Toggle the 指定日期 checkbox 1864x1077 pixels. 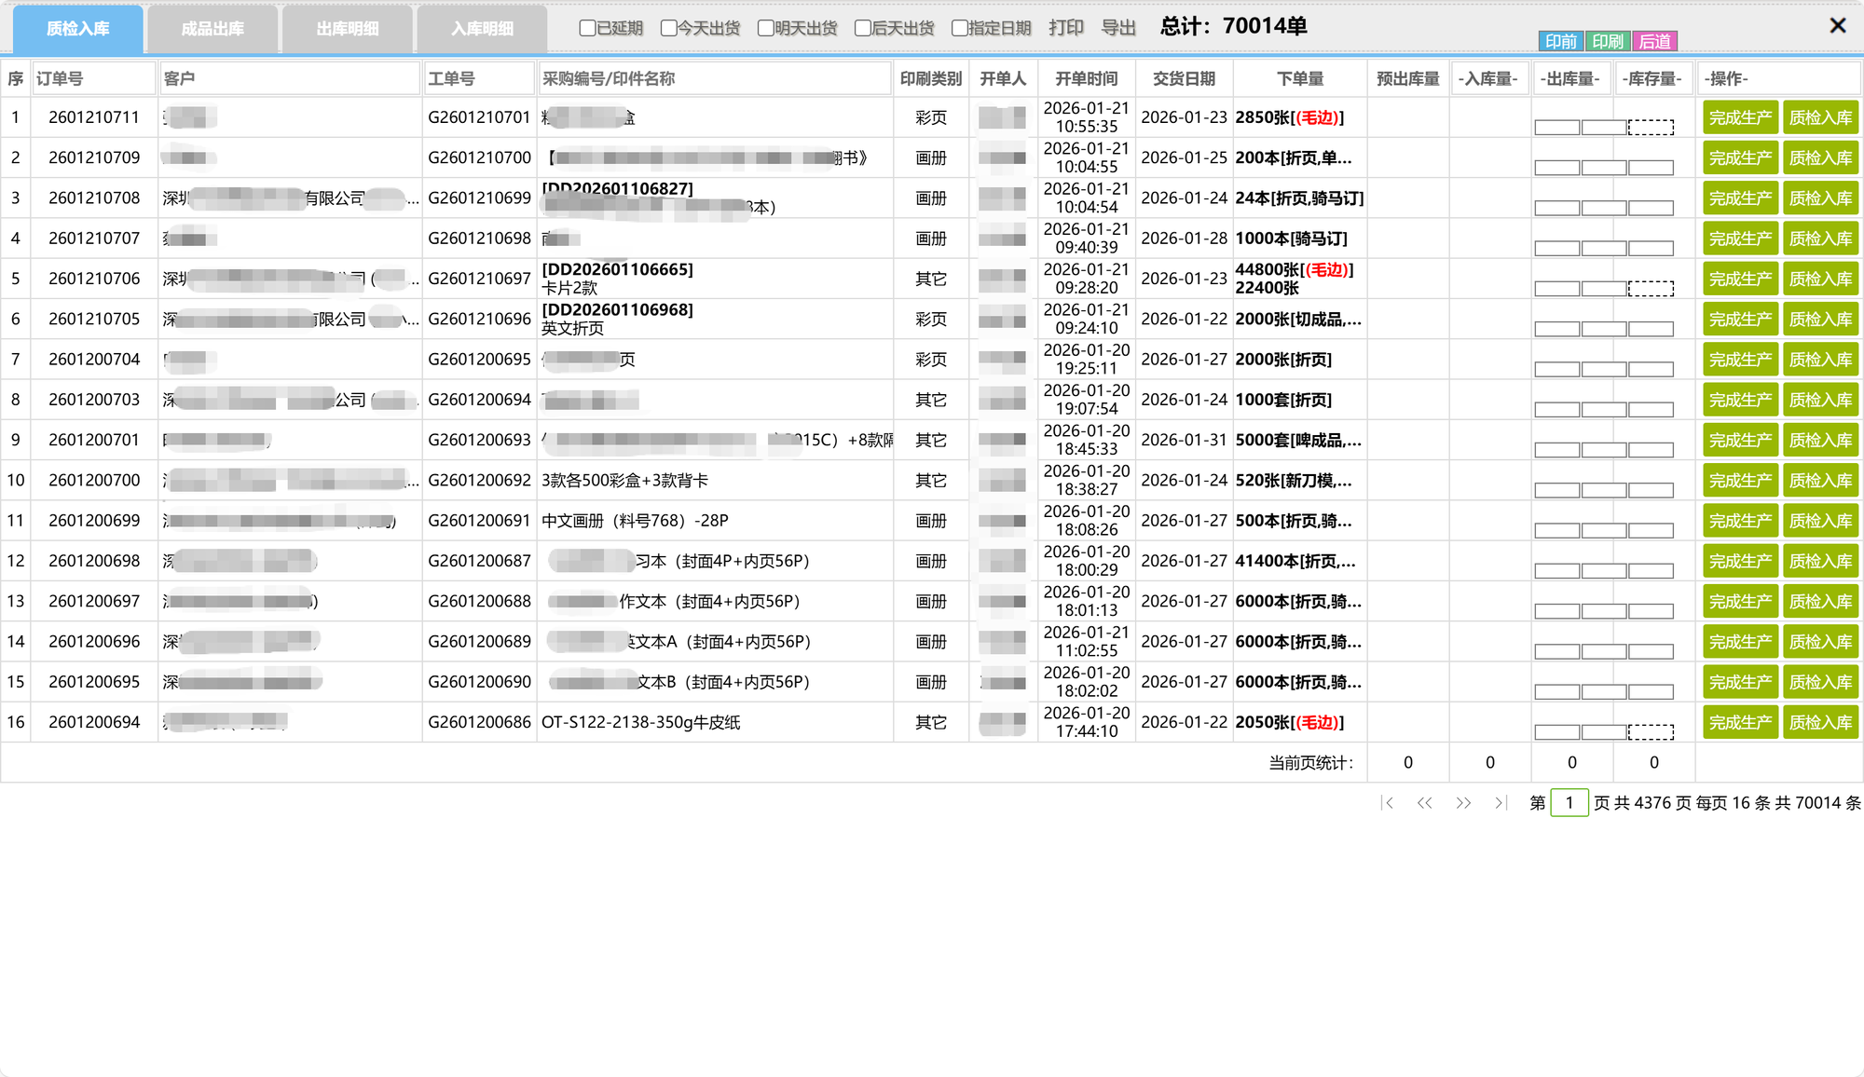tap(959, 28)
